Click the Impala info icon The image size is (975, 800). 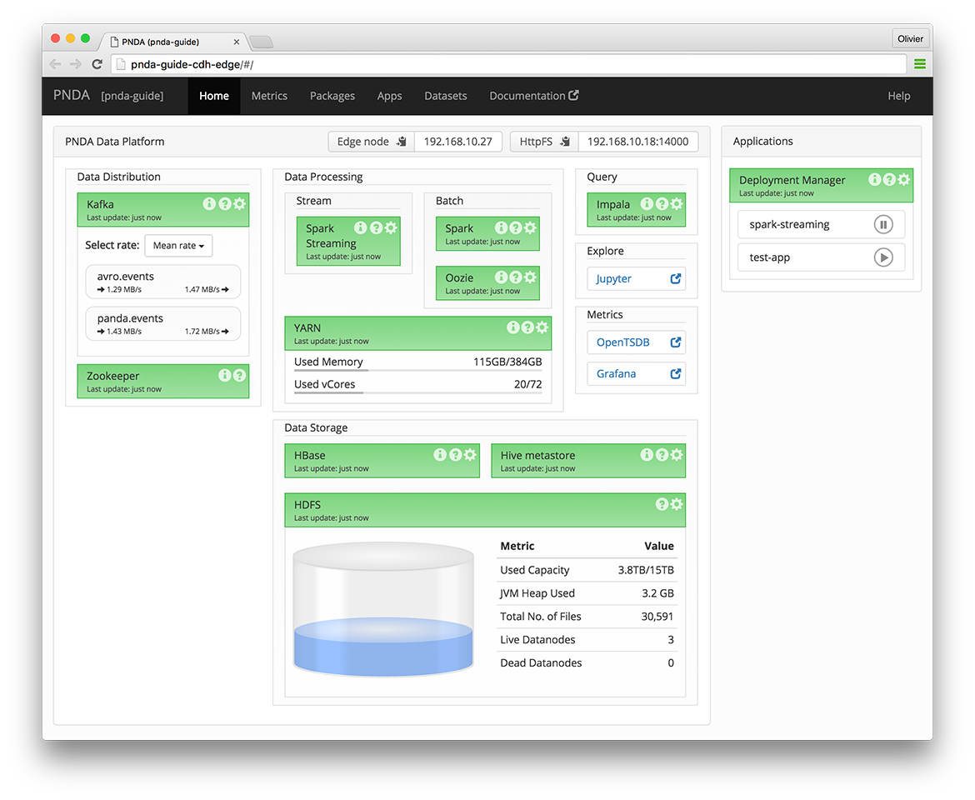coord(647,204)
